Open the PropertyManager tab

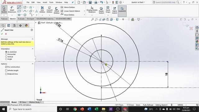(9, 26)
